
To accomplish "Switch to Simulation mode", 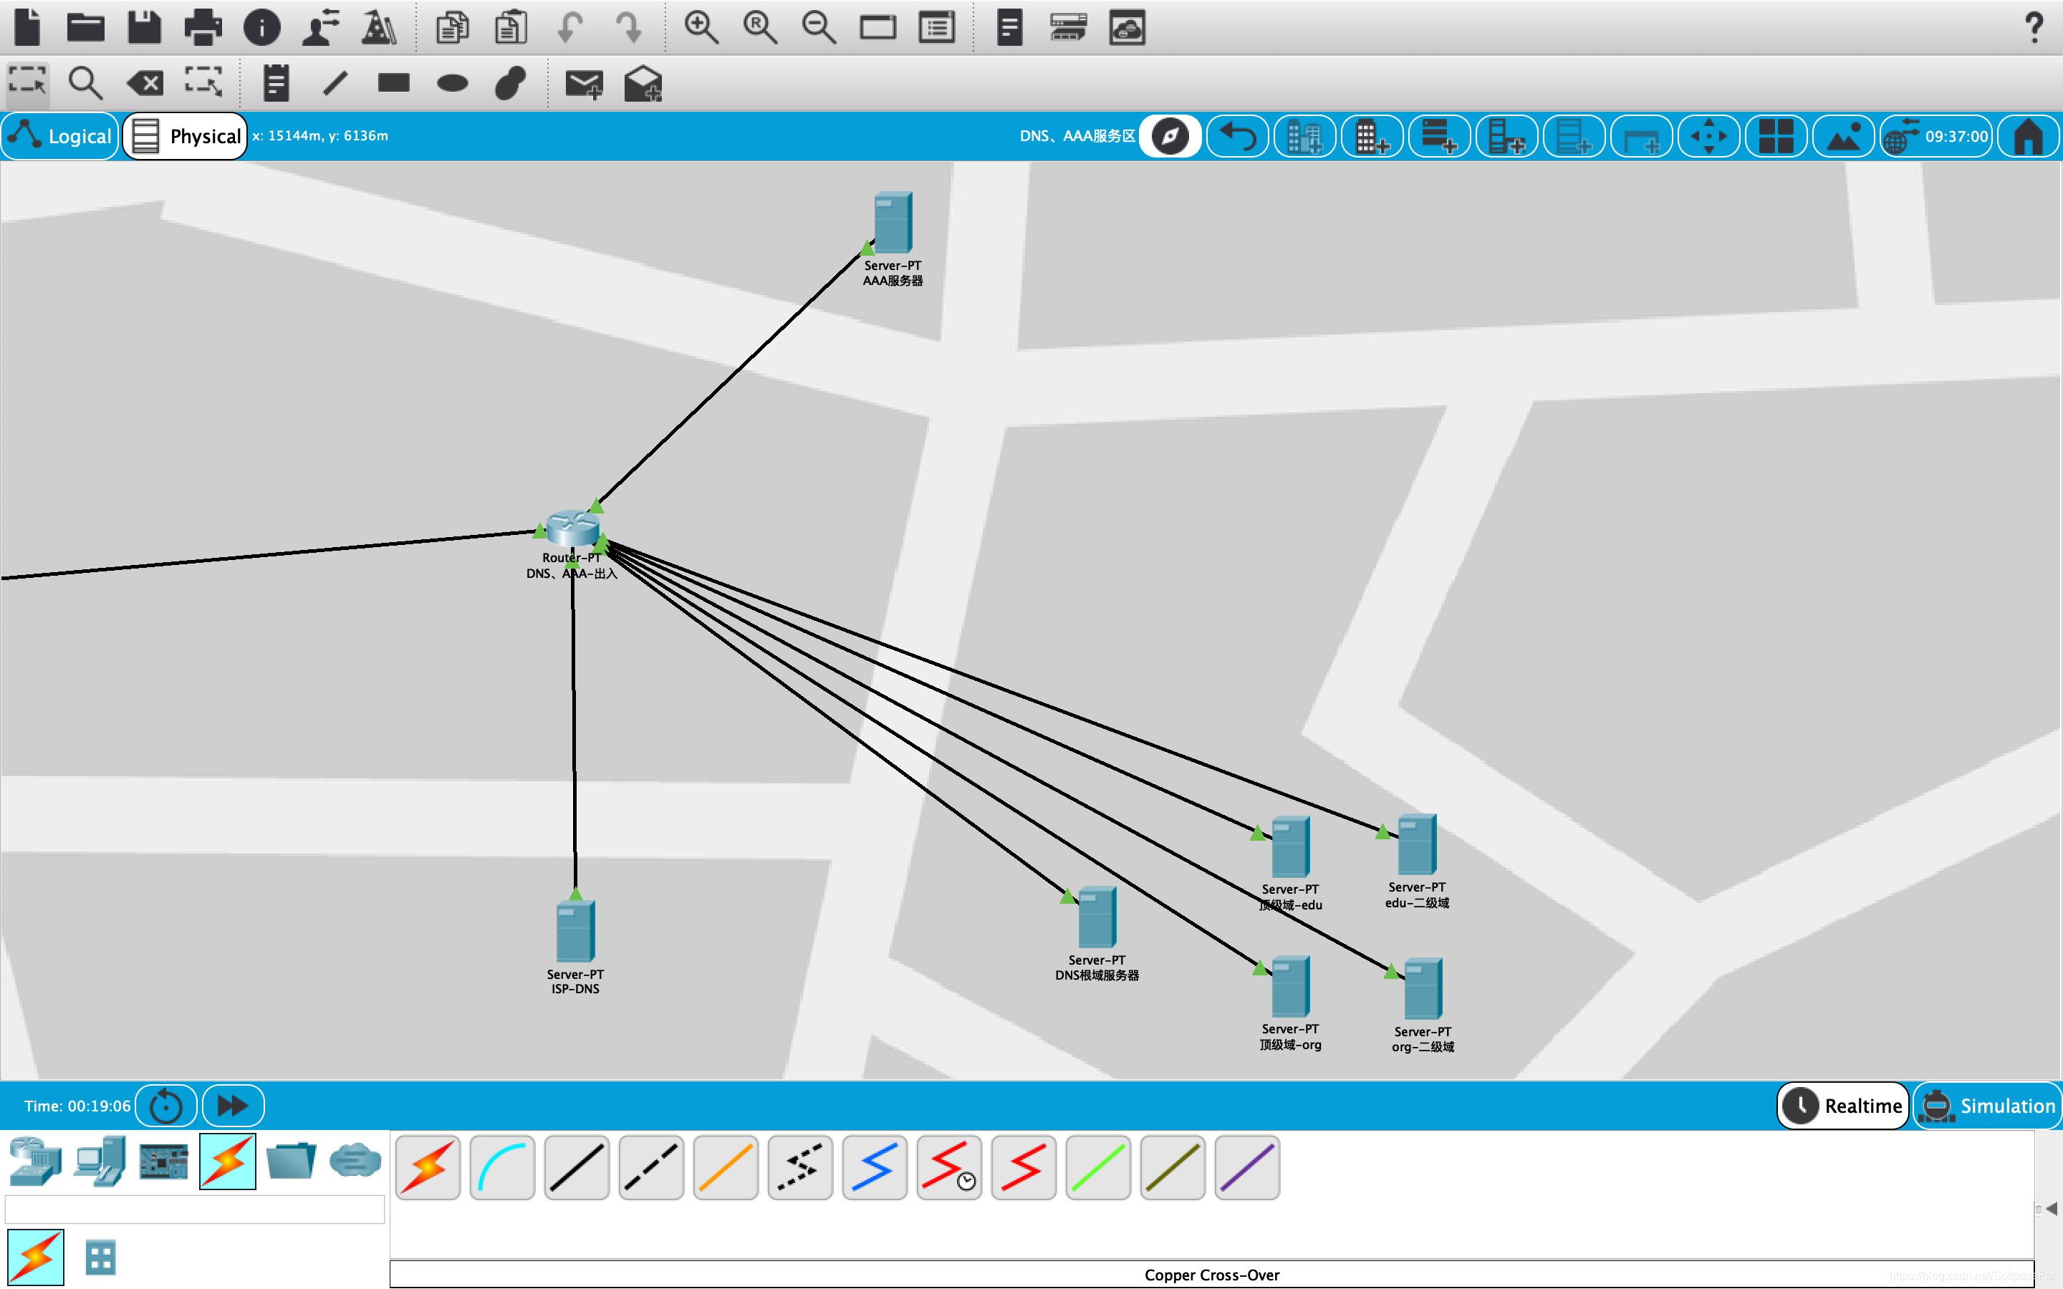I will (1987, 1106).
